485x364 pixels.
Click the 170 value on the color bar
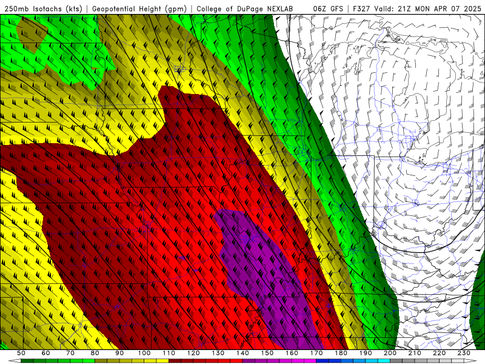[316, 353]
